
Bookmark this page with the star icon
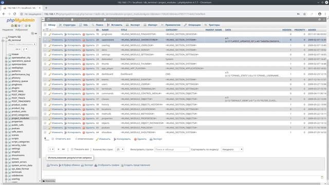(304, 14)
